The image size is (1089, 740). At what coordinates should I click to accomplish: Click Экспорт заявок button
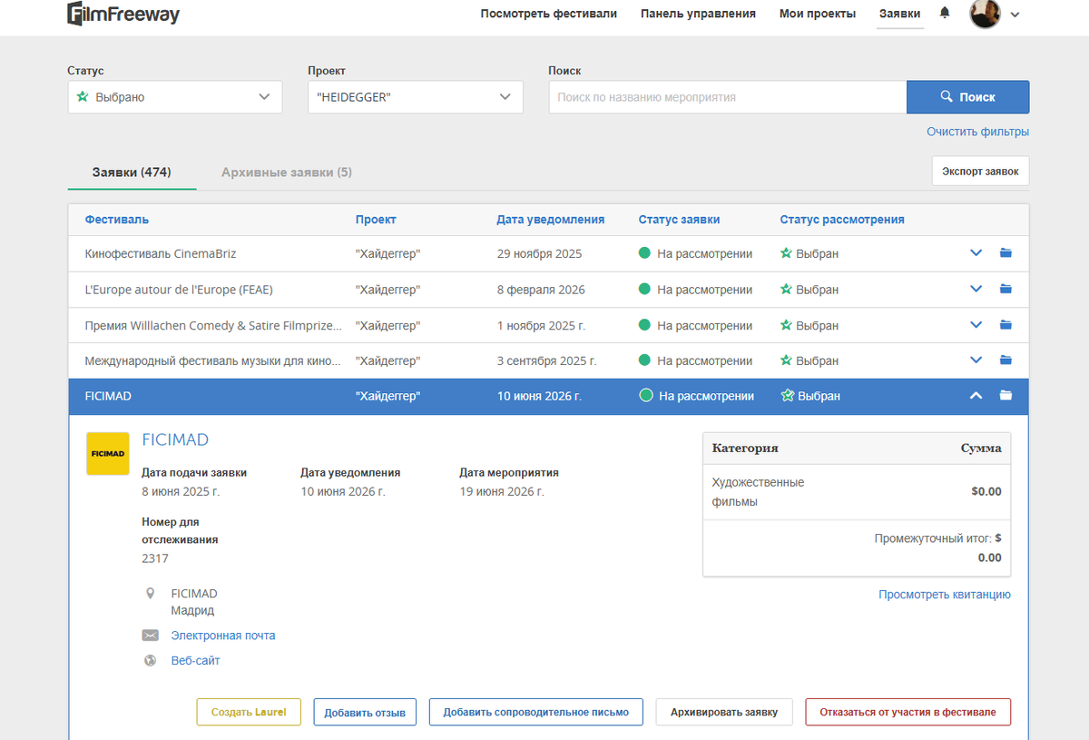[980, 171]
